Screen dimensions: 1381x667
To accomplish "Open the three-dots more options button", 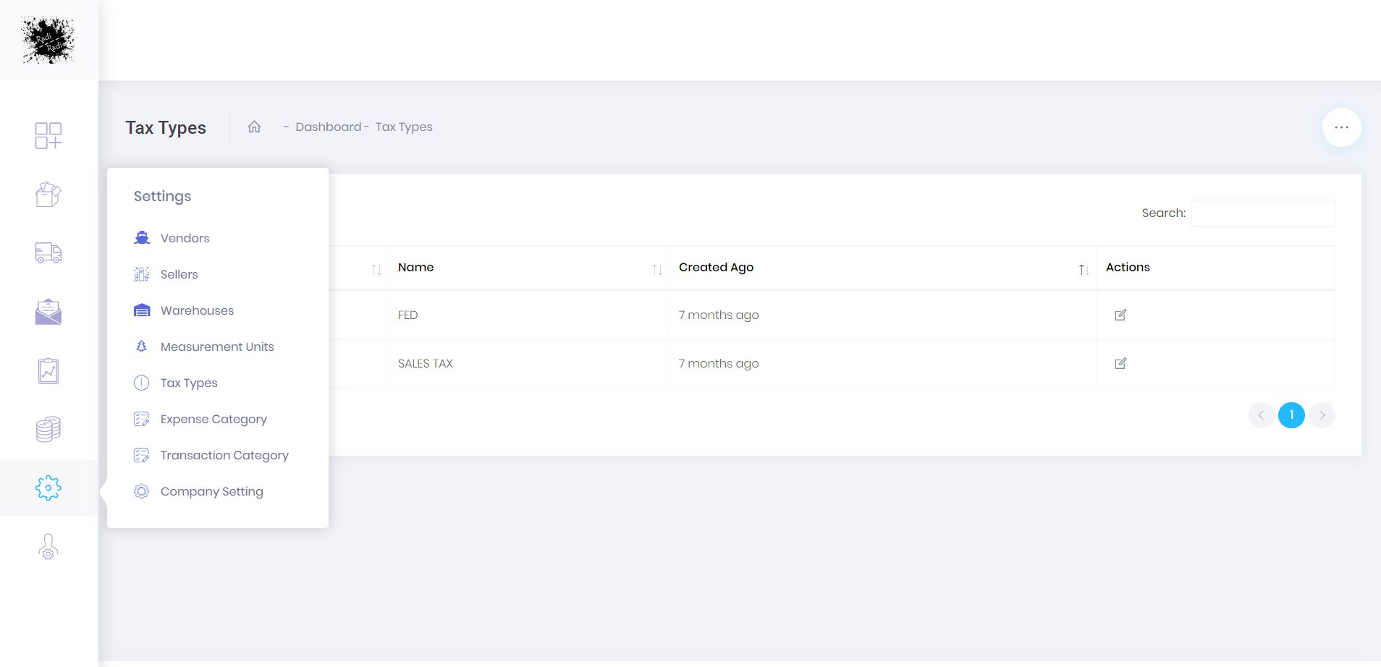I will pyautogui.click(x=1341, y=127).
